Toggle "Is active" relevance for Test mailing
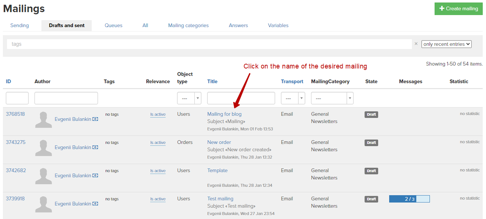The height and width of the screenshot is (219, 486). (158, 199)
